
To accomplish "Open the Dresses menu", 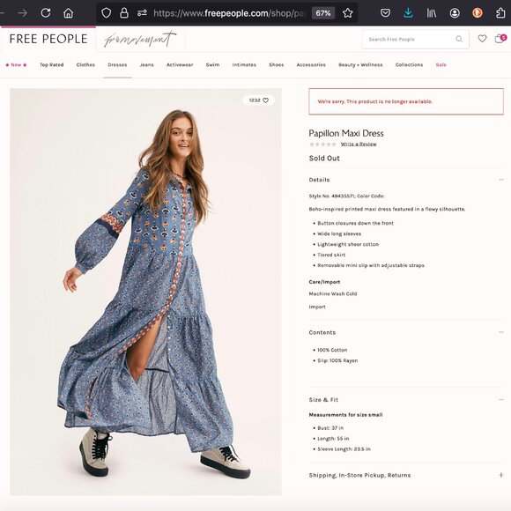I will [117, 65].
